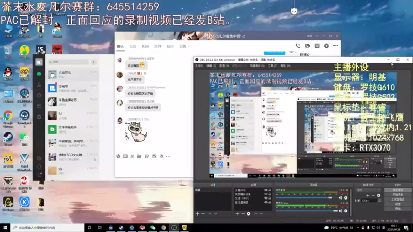Select the 公告 tab in QQ group
413x232 pixels.
[133, 46]
